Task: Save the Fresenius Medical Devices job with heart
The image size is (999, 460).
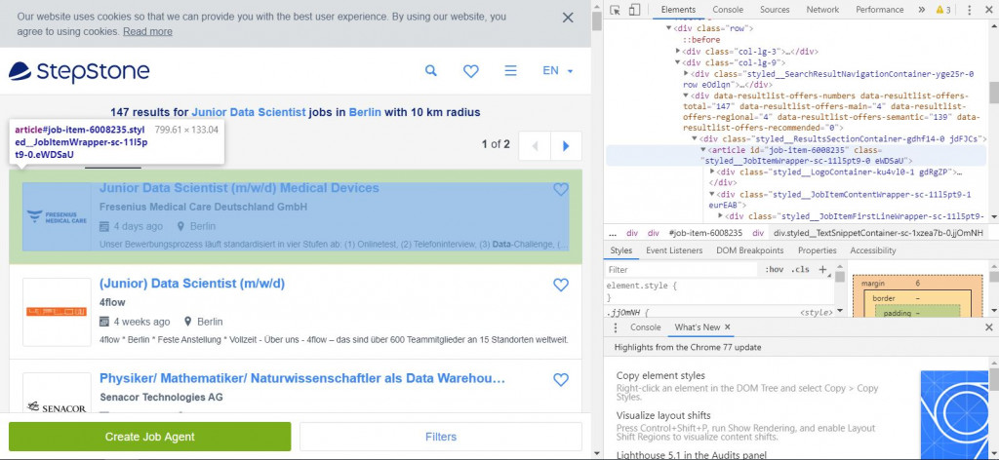Action: click(x=561, y=189)
